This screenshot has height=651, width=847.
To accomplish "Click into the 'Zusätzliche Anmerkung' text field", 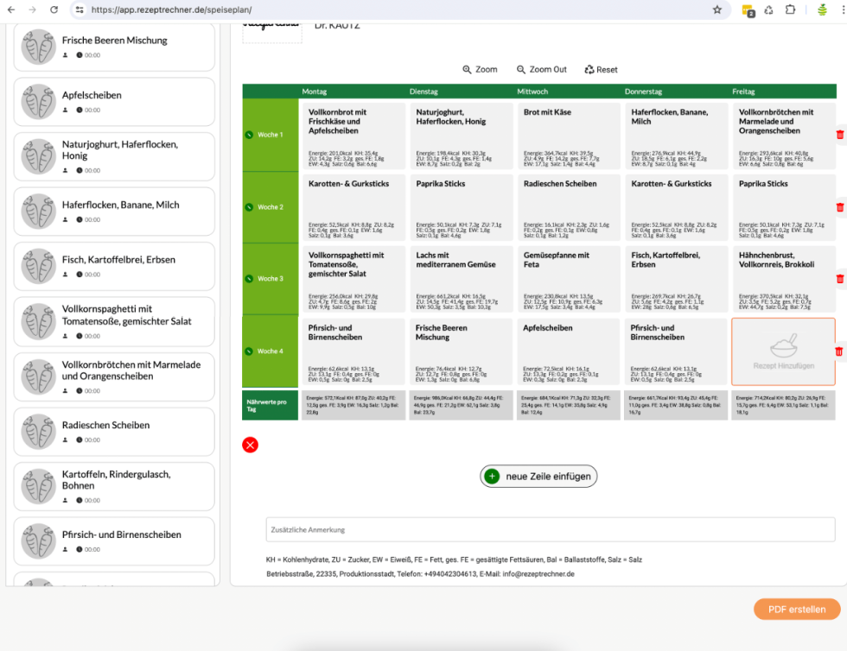I will (551, 529).
